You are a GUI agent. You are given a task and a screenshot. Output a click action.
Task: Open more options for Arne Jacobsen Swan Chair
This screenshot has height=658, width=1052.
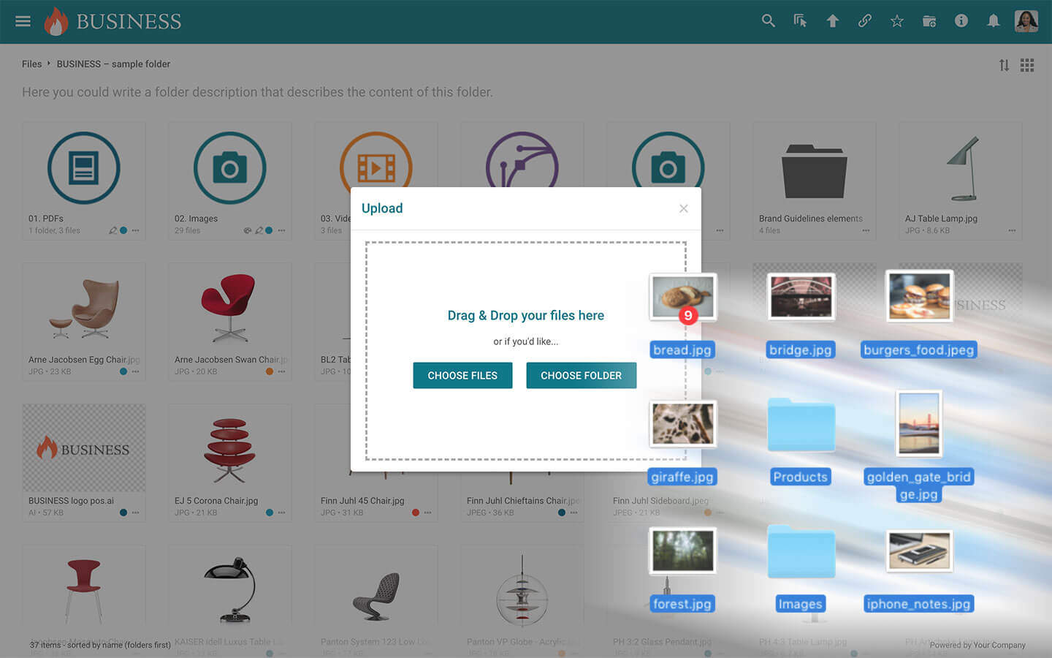[281, 371]
